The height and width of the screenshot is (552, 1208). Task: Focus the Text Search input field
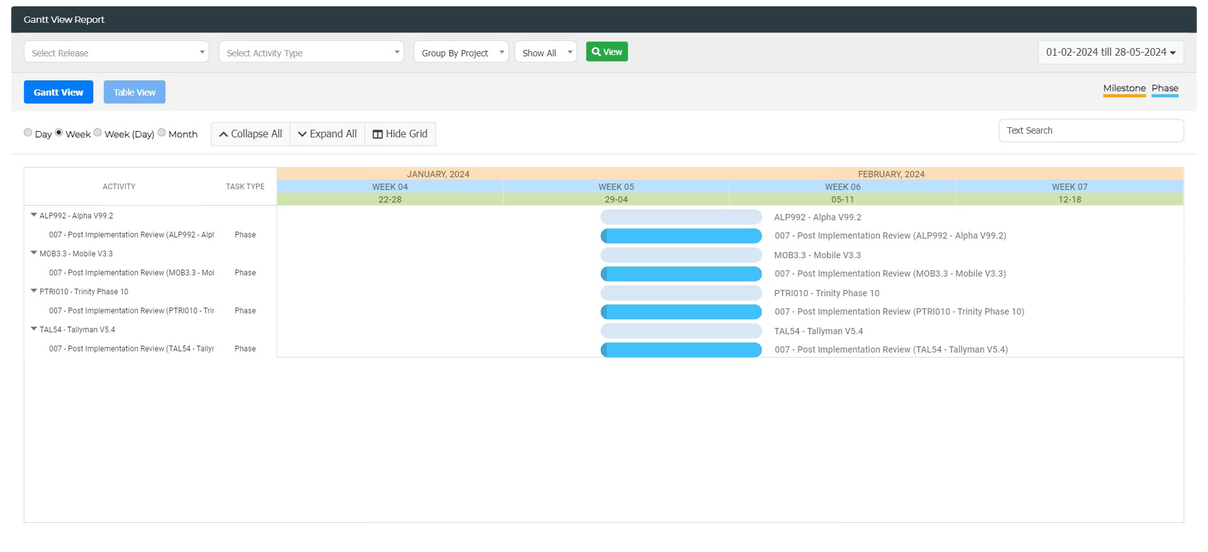pyautogui.click(x=1091, y=130)
